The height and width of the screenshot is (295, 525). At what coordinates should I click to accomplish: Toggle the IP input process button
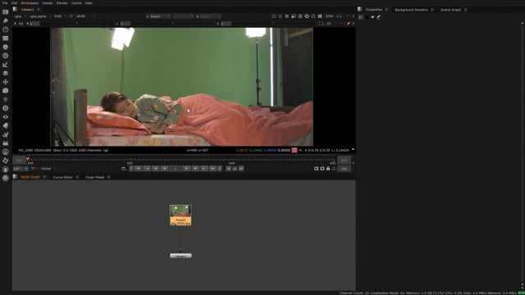pyautogui.click(x=71, y=16)
